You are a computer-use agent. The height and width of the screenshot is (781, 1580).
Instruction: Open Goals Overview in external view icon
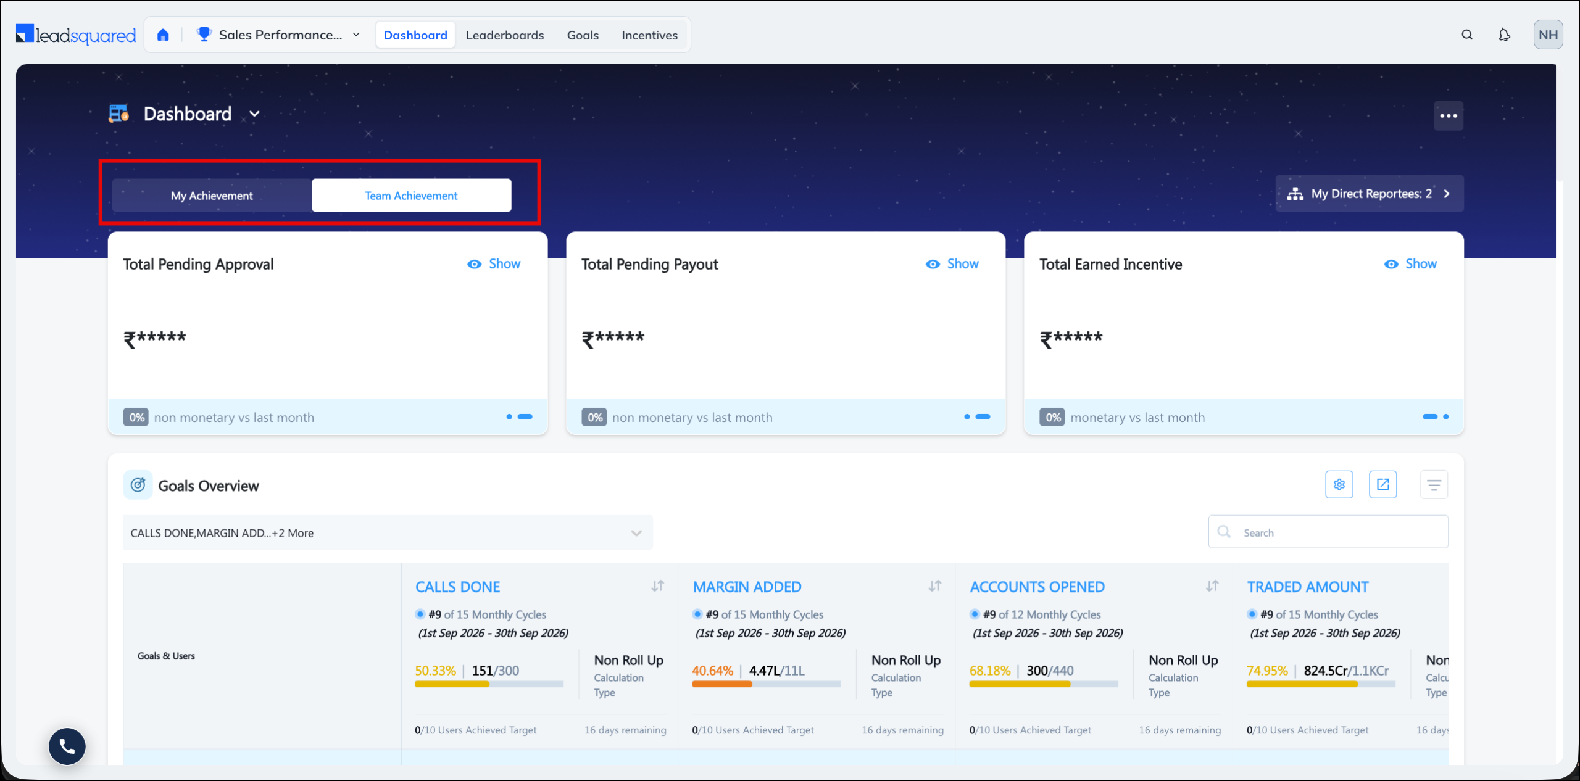pyautogui.click(x=1382, y=484)
